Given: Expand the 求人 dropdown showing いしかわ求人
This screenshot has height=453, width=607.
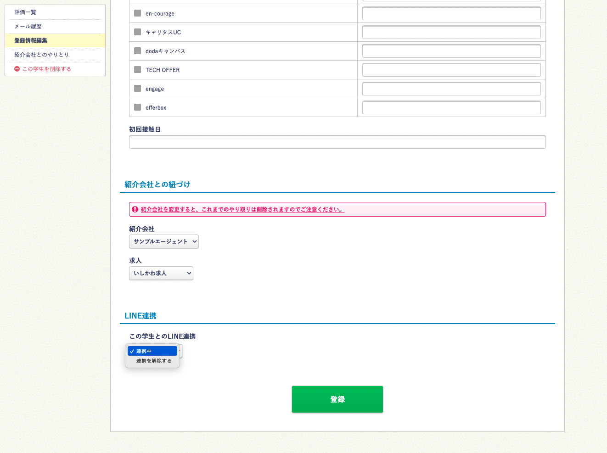Looking at the screenshot, I should [161, 273].
